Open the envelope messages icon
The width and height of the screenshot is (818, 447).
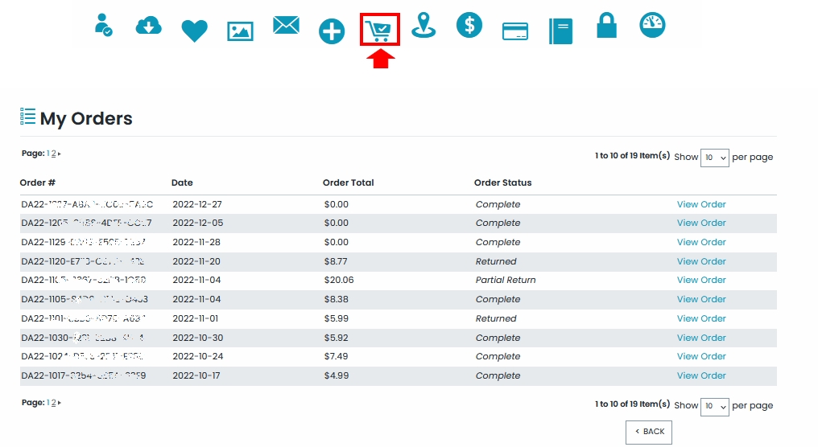(286, 26)
